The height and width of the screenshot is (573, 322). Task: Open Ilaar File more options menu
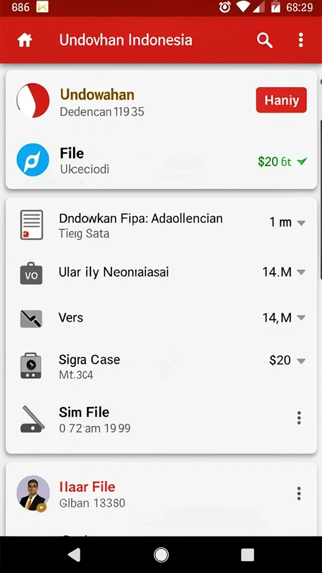coord(299,494)
